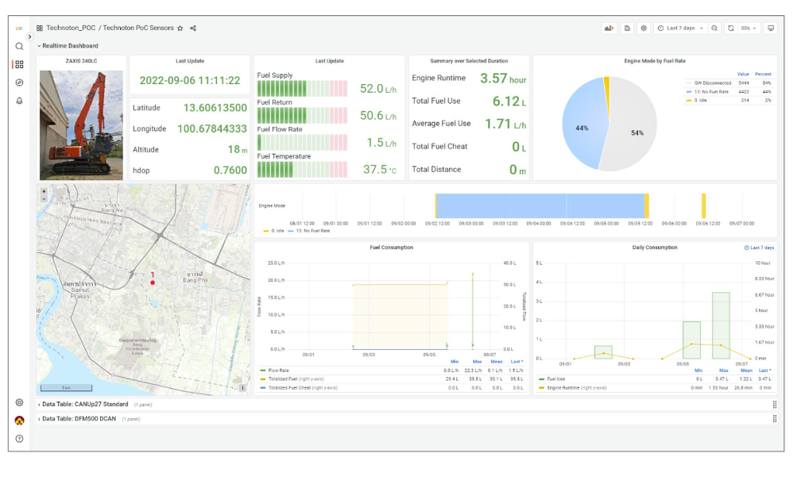This screenshot has height=484, width=801.
Task: Open dashboard settings with the gear icon
Action: (x=644, y=28)
